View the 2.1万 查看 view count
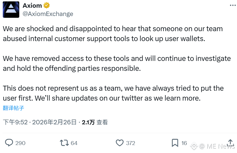 click(x=95, y=122)
